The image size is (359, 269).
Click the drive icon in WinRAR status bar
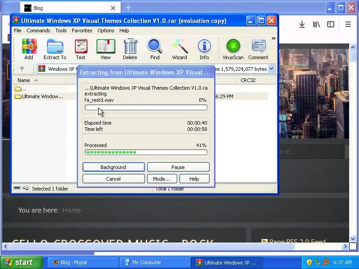click(17, 188)
